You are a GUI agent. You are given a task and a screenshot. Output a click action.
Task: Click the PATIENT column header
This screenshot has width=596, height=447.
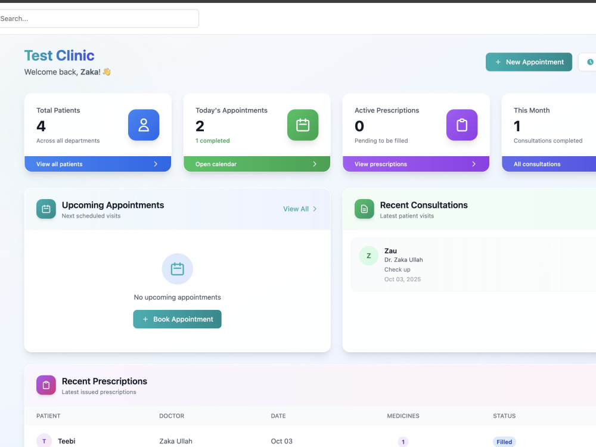click(x=48, y=416)
